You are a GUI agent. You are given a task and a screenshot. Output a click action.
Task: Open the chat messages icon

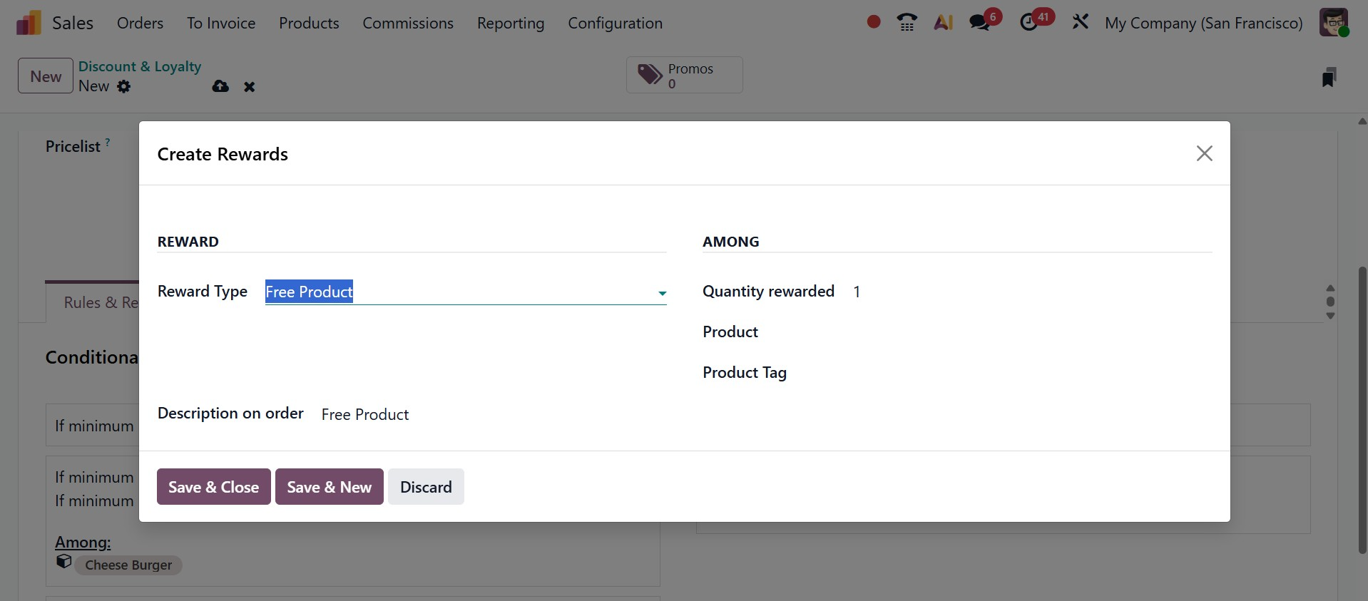pyautogui.click(x=980, y=23)
